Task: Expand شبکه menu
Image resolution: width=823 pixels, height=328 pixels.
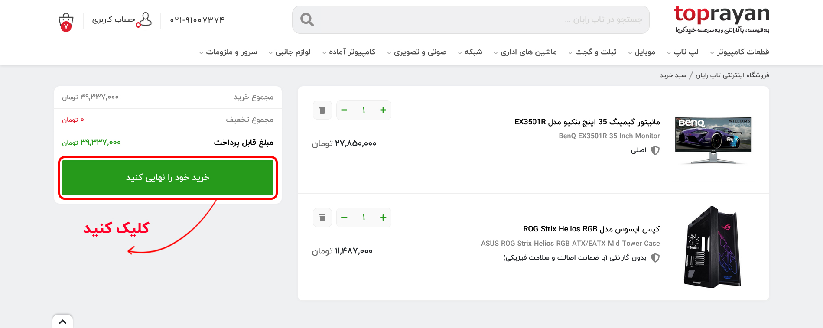Action: click(470, 52)
